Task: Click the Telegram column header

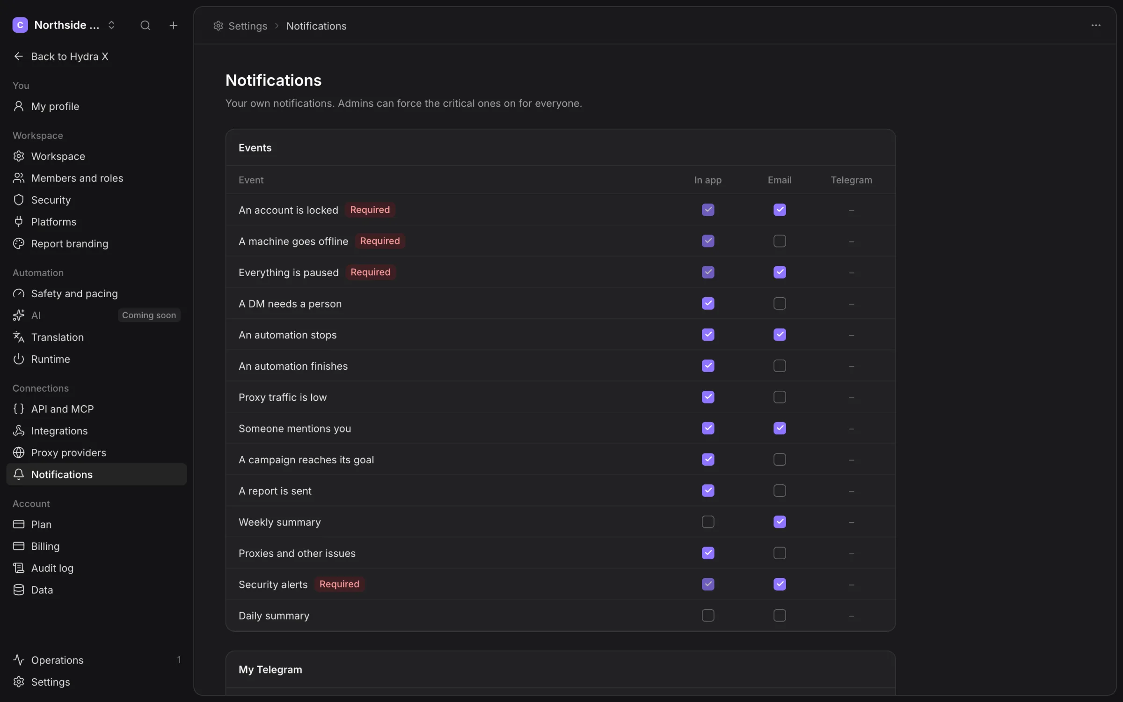Action: pos(851,180)
